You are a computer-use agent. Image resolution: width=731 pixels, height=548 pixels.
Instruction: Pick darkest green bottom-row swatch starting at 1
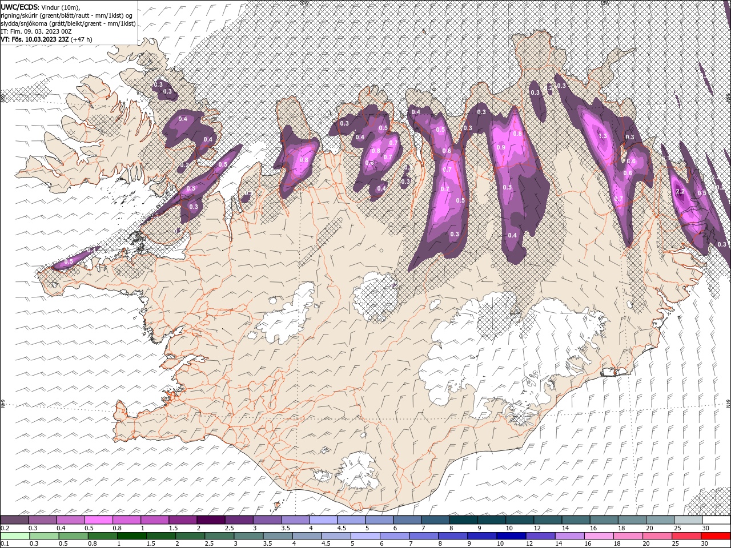click(131, 535)
